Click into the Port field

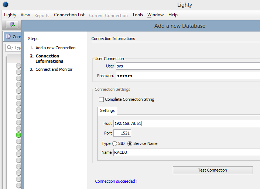coord(122,133)
